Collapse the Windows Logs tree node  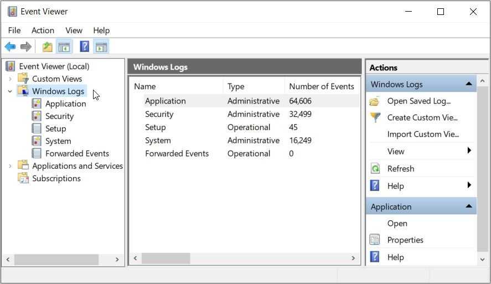[x=10, y=91]
